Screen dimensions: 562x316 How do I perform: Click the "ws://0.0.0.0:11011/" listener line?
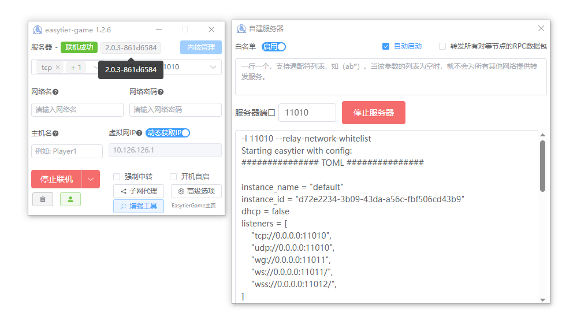292,272
